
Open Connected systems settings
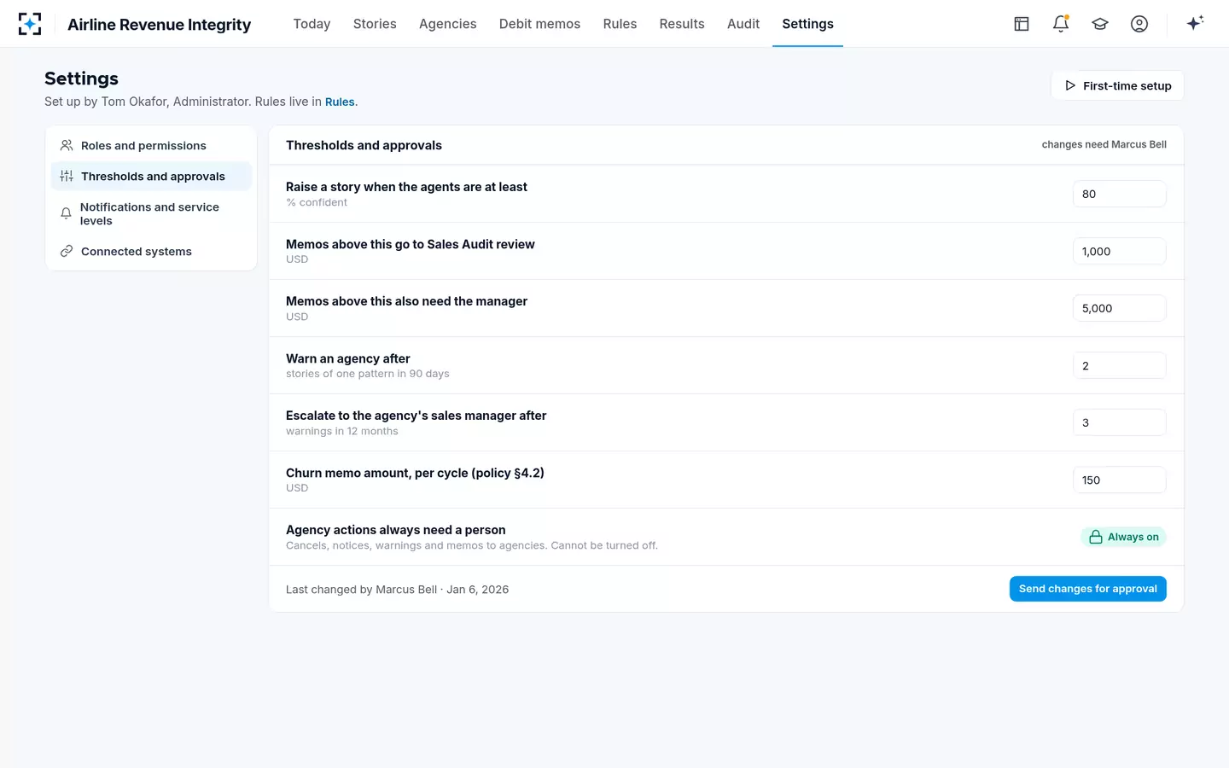tap(151, 252)
